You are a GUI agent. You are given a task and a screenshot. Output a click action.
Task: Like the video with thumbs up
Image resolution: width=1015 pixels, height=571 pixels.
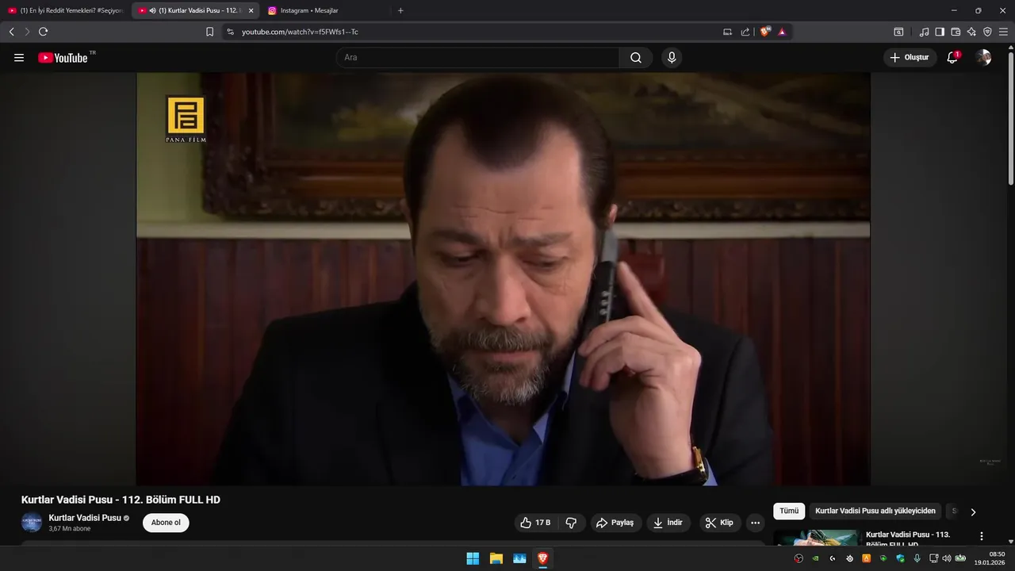click(535, 523)
